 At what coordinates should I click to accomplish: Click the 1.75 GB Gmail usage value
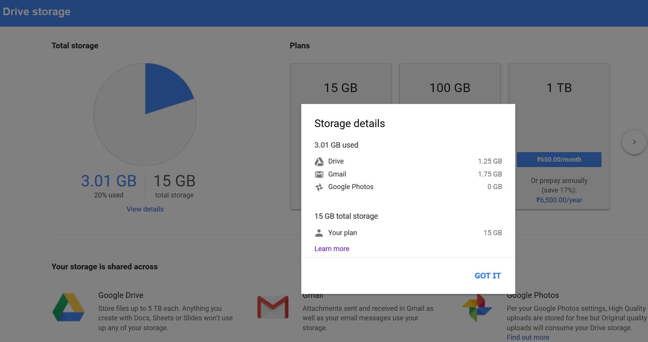click(x=490, y=174)
